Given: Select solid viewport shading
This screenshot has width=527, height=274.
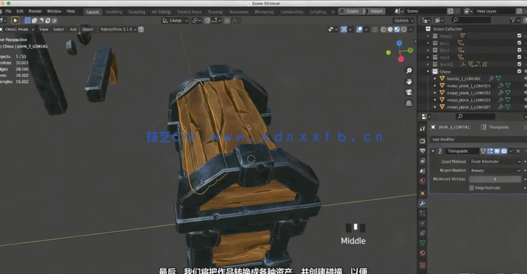Looking at the screenshot, I should click(390, 29).
